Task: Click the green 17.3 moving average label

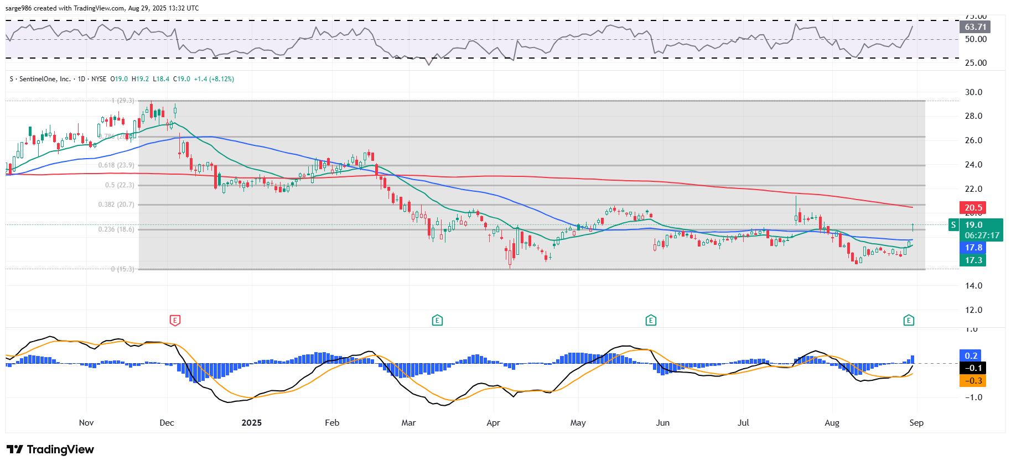Action: [973, 260]
